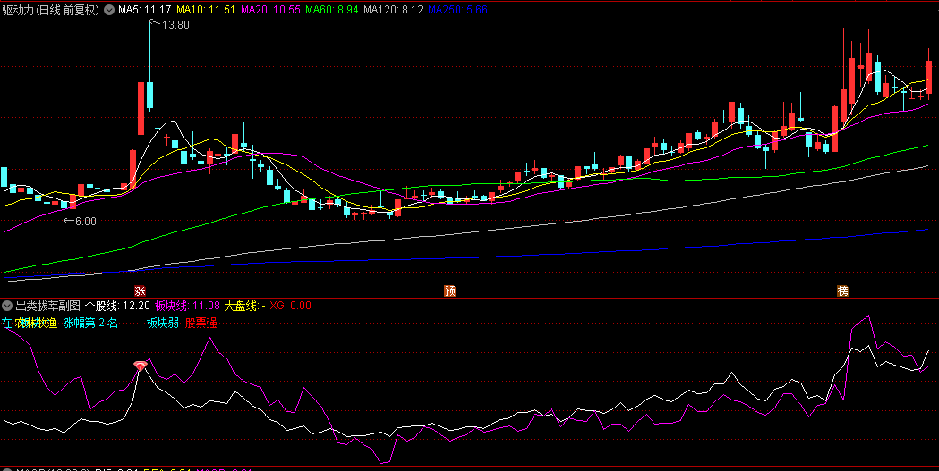
Task: Click the 涨 event marker
Action: 141,291
